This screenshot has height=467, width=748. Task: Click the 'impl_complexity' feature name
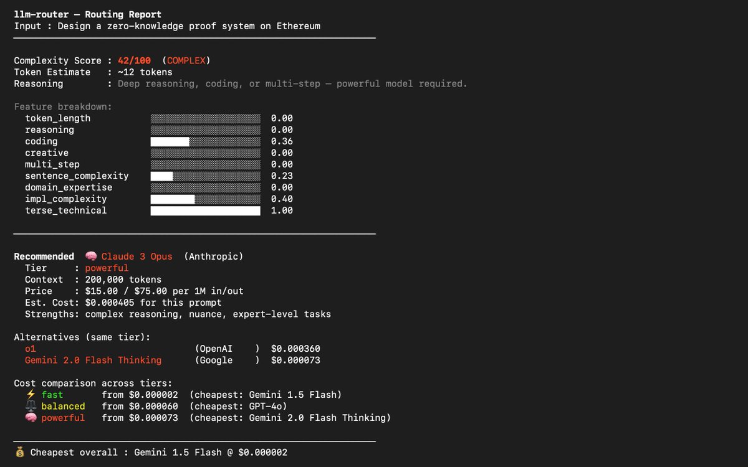click(x=66, y=199)
